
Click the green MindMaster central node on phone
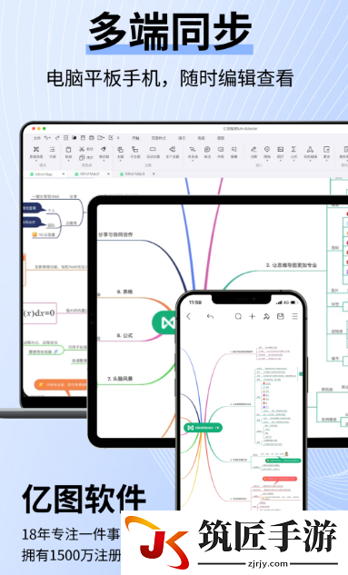click(x=204, y=428)
